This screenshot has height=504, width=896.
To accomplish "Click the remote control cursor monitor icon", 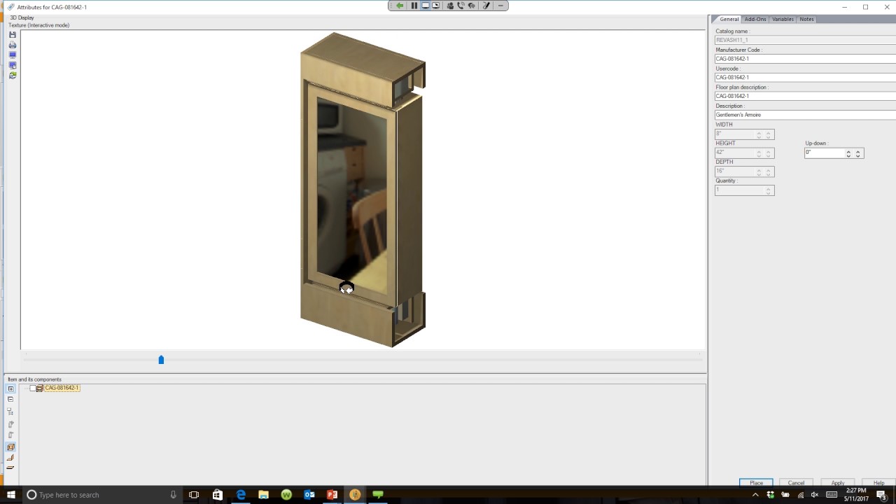I will 435,6.
